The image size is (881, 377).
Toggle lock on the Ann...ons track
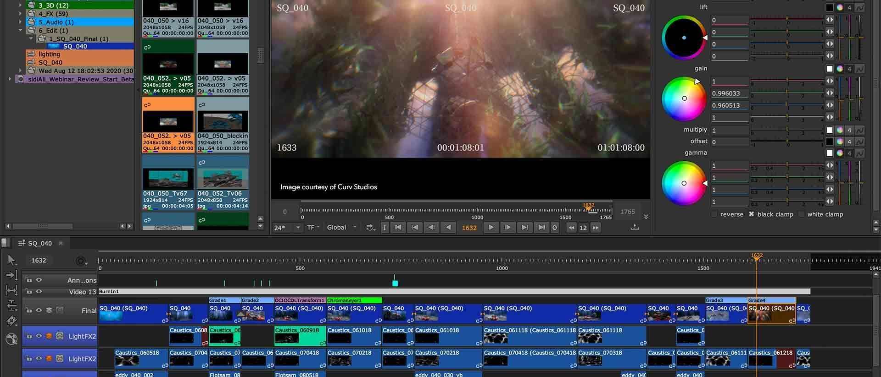click(29, 280)
